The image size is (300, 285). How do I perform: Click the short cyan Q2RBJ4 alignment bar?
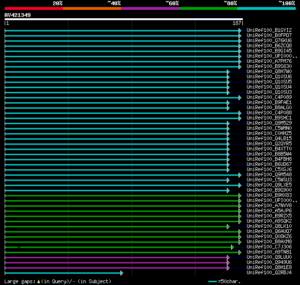(63, 273)
